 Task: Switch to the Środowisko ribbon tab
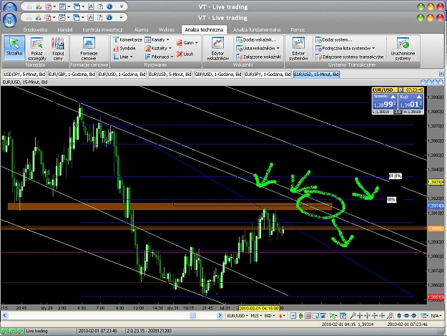tap(35, 29)
